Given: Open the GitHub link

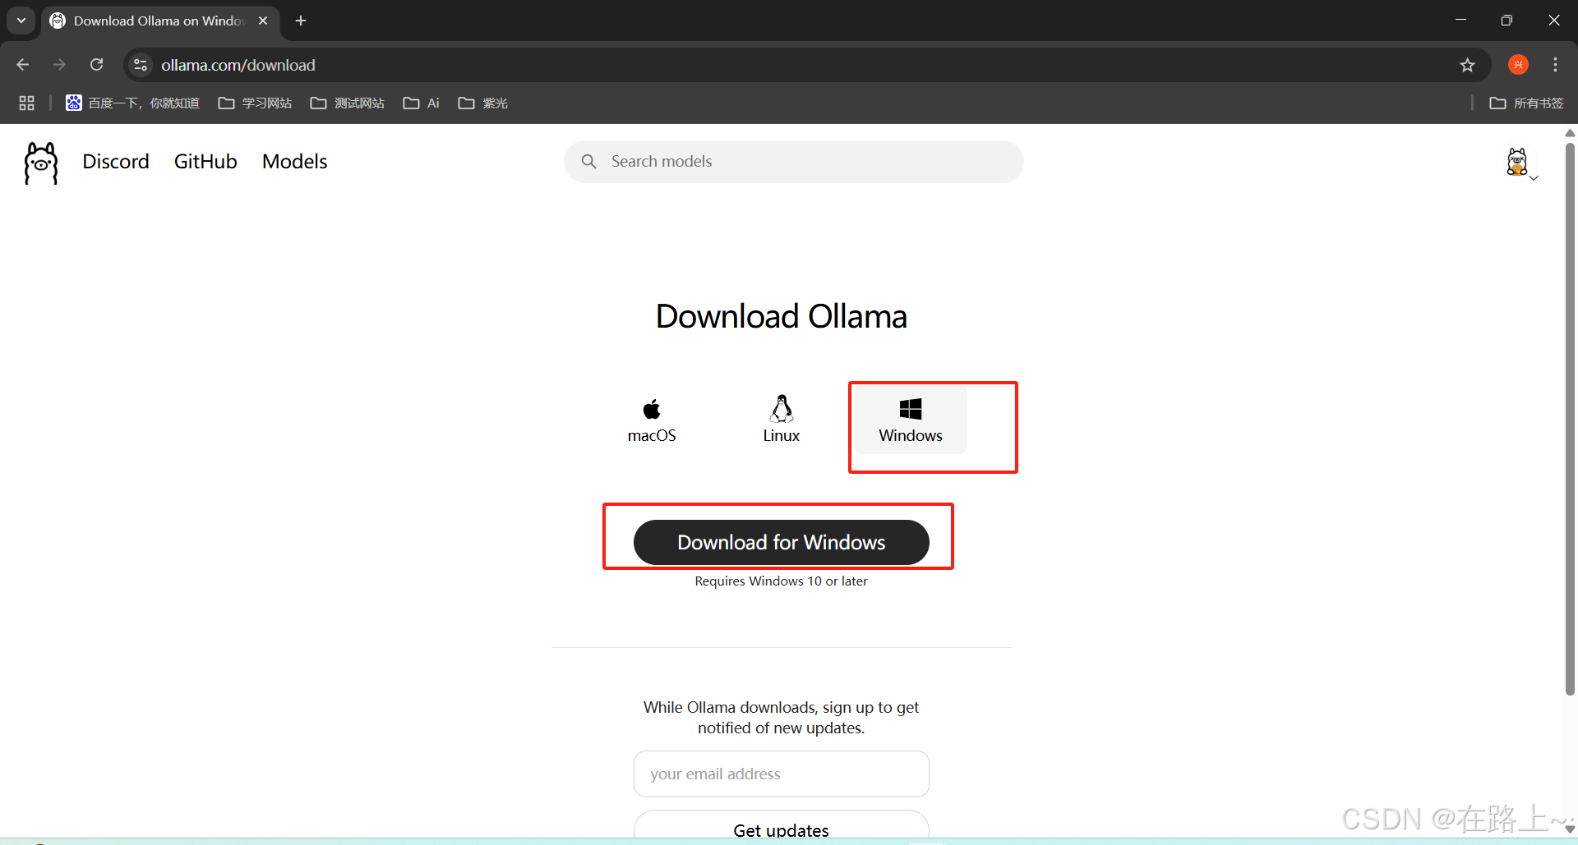Looking at the screenshot, I should 205,162.
